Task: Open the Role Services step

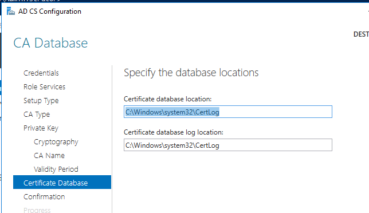Action: (x=44, y=87)
